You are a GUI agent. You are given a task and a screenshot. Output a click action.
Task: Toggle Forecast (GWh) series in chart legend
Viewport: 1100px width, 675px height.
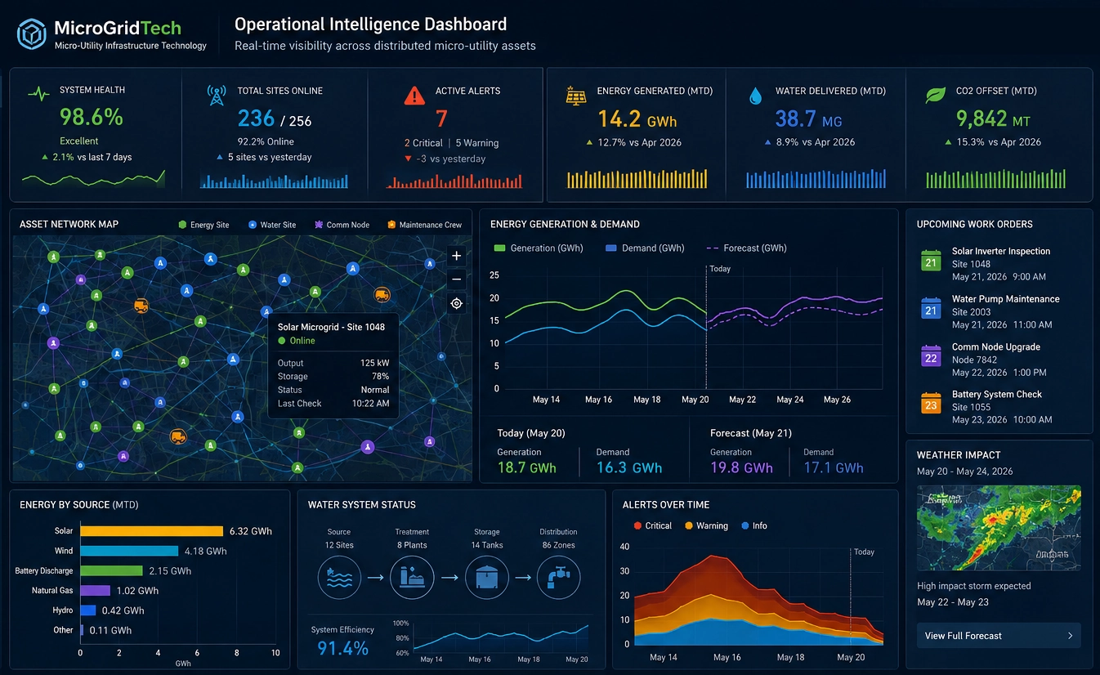tap(746, 248)
